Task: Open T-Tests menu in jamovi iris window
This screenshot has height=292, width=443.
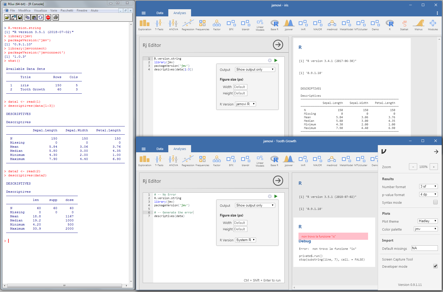Action: click(x=159, y=25)
